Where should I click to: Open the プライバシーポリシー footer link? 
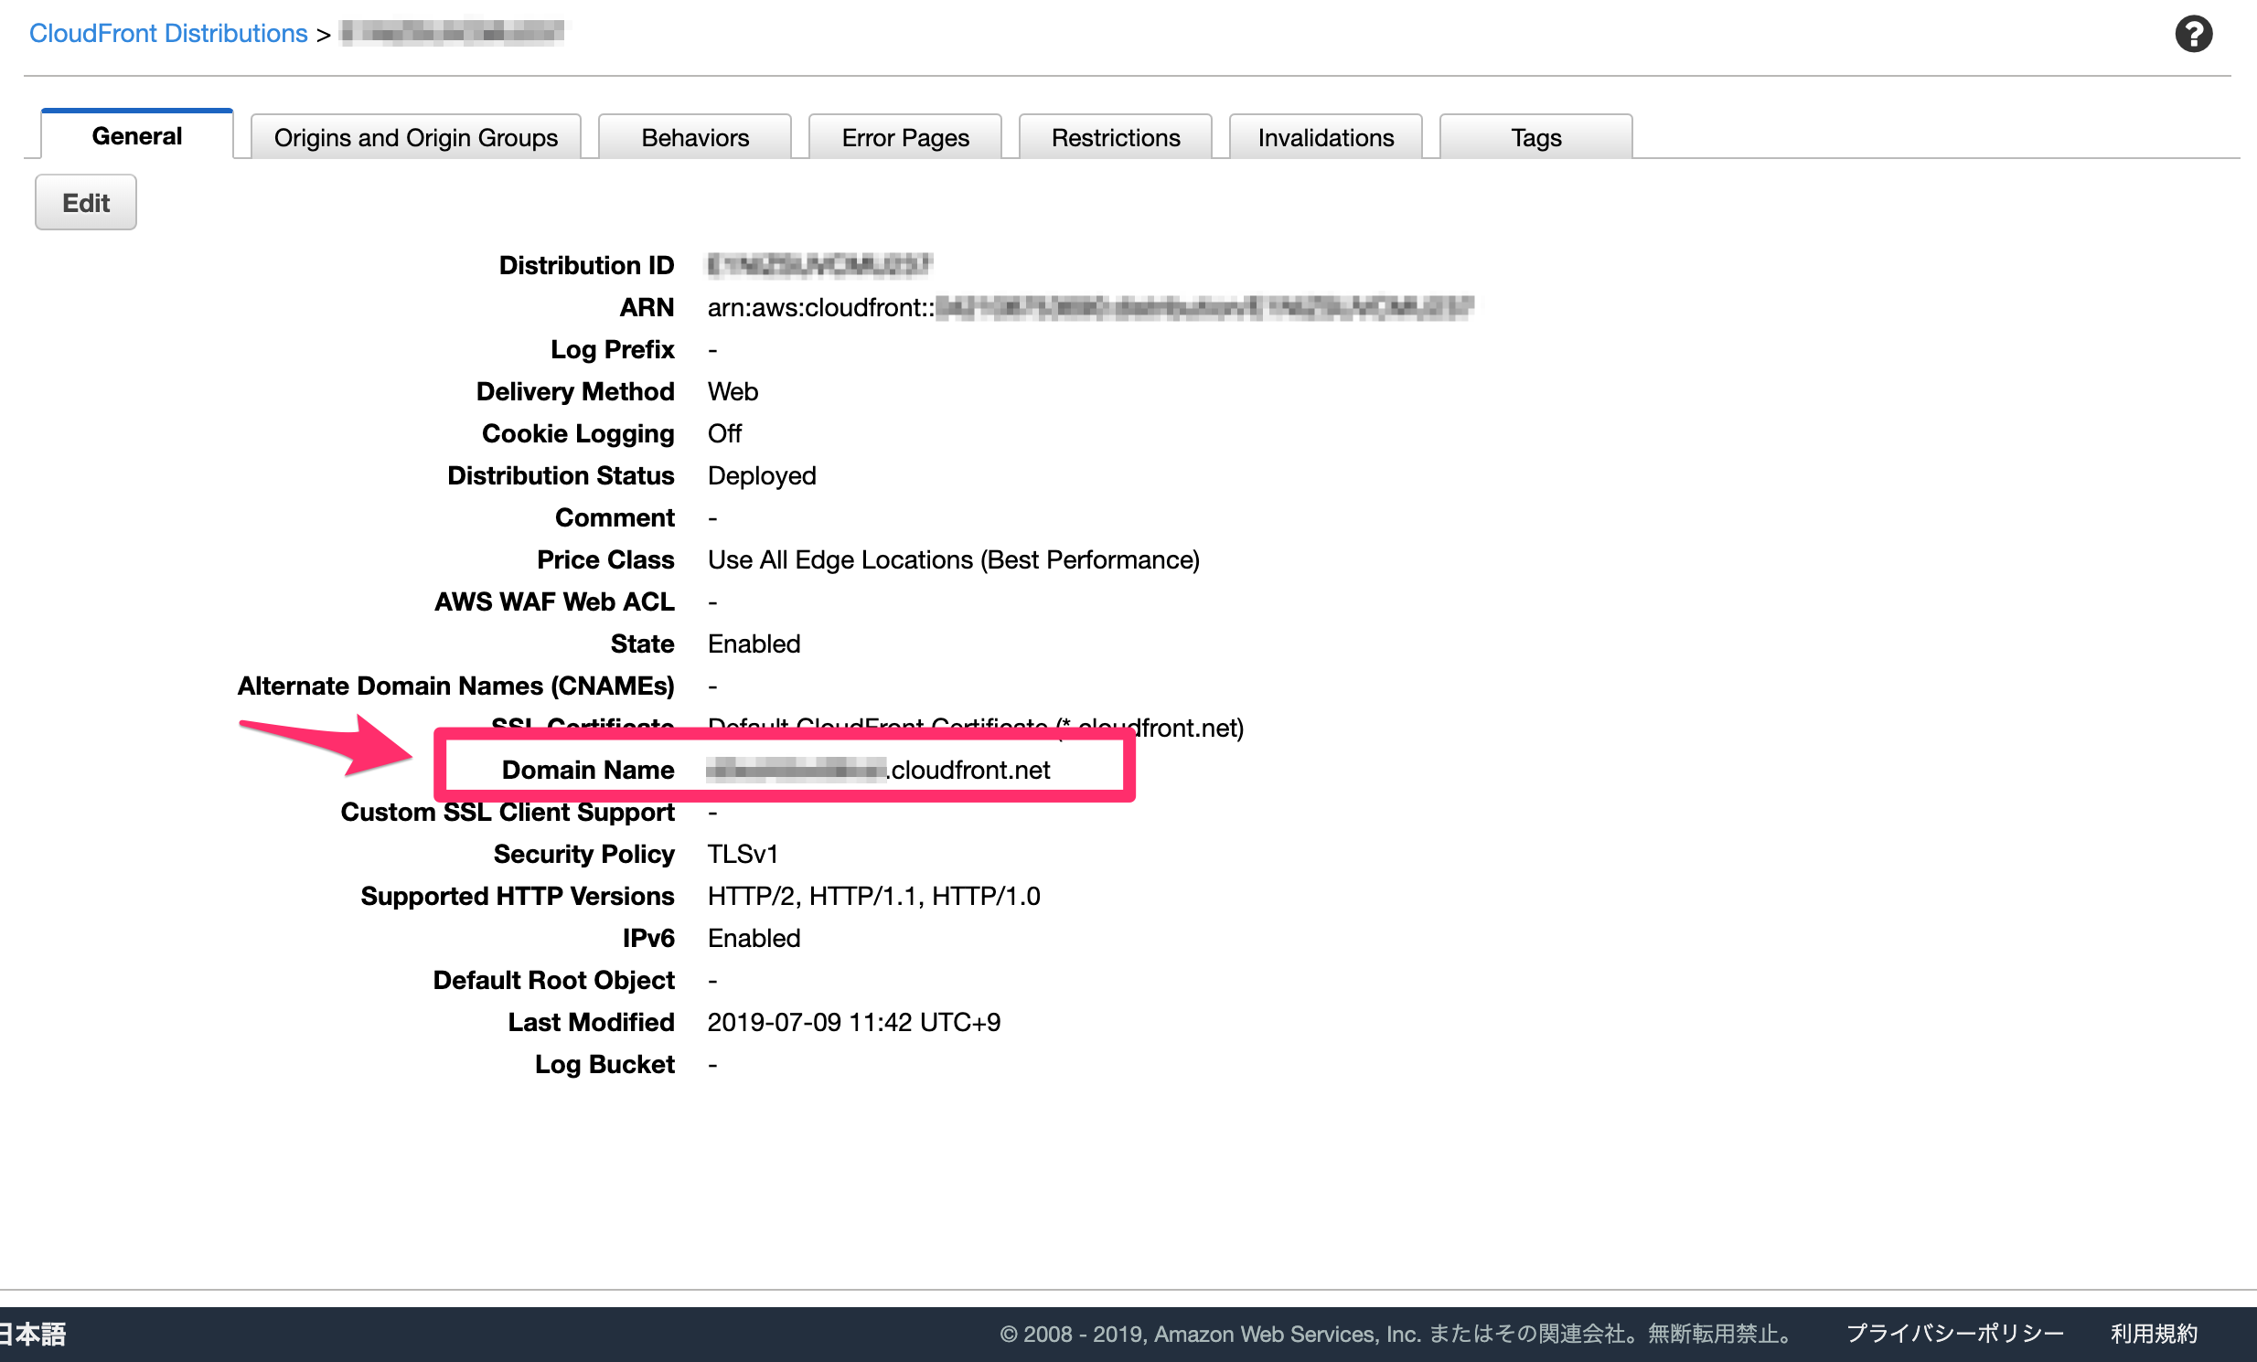(1953, 1334)
